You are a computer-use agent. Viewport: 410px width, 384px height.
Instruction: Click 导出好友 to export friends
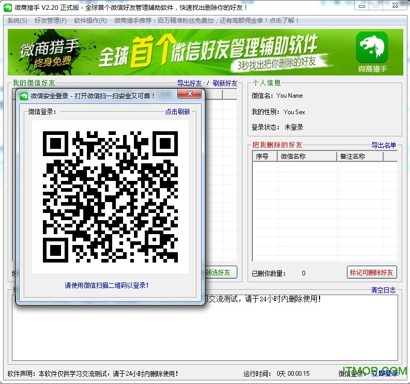pos(189,83)
